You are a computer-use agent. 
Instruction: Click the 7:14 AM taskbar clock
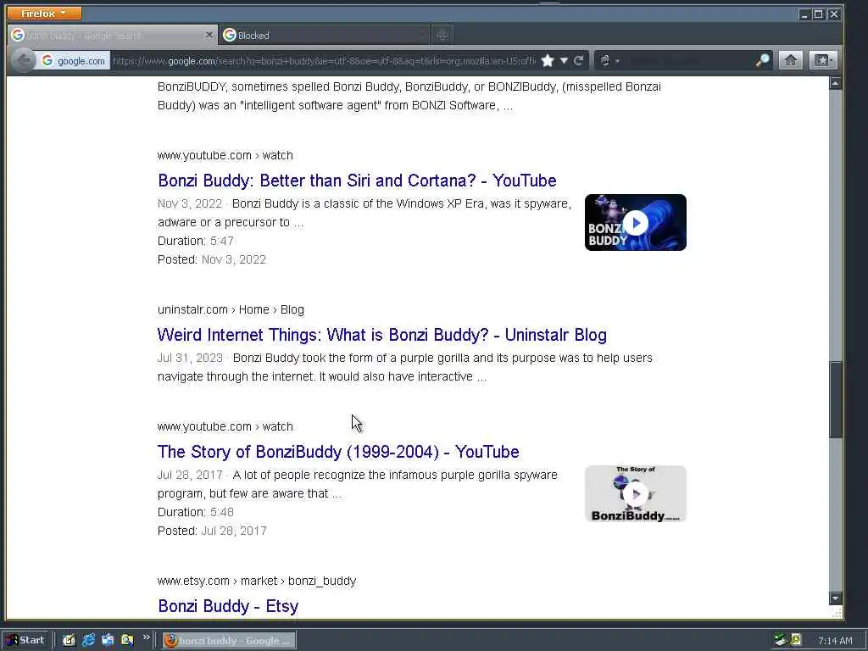pos(835,641)
